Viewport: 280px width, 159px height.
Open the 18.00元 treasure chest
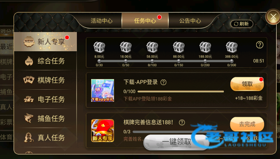coord(126,47)
